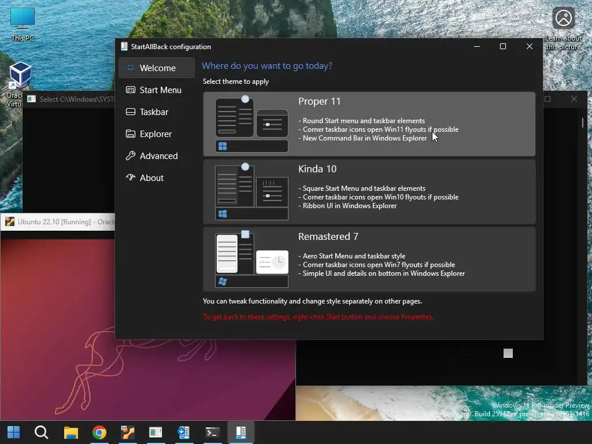The image size is (592, 444).
Task: Open File Explorer from the taskbar
Action: pos(71,432)
